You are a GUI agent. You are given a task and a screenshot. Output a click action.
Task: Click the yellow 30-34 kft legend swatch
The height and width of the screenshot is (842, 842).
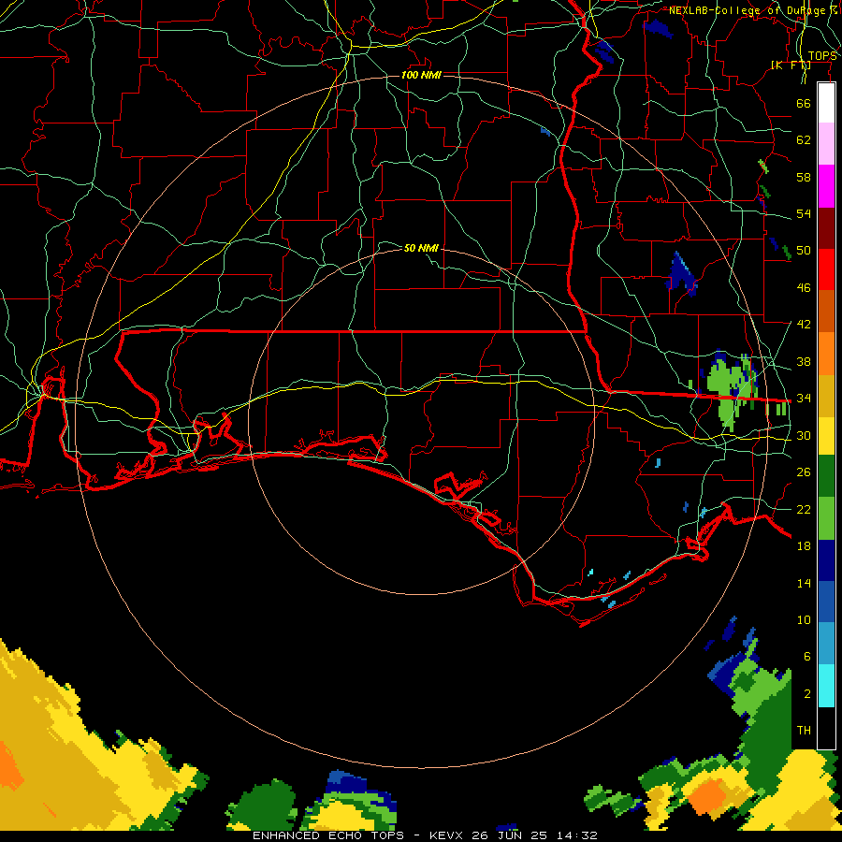[x=826, y=435]
